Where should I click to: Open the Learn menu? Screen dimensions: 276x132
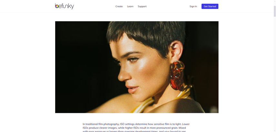click(x=130, y=6)
